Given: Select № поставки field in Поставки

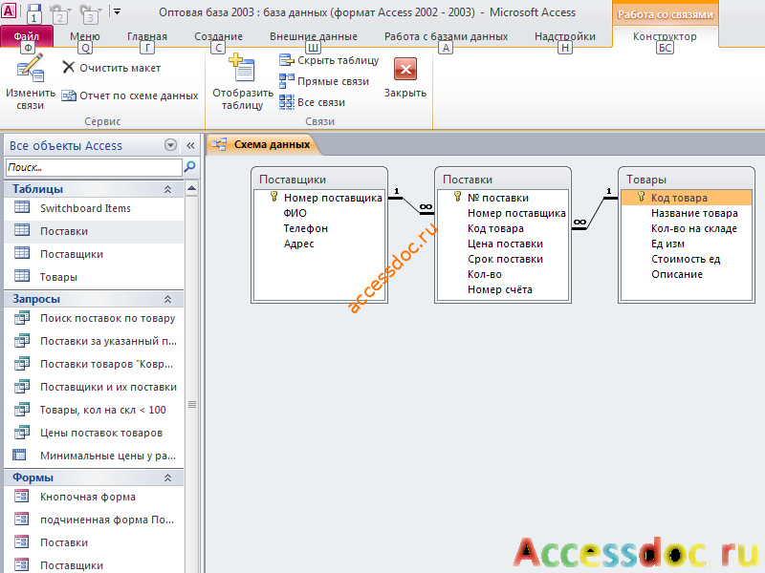Looking at the screenshot, I should coord(497,198).
